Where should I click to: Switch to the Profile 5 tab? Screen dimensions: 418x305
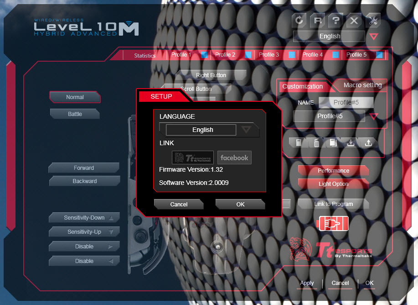[356, 55]
